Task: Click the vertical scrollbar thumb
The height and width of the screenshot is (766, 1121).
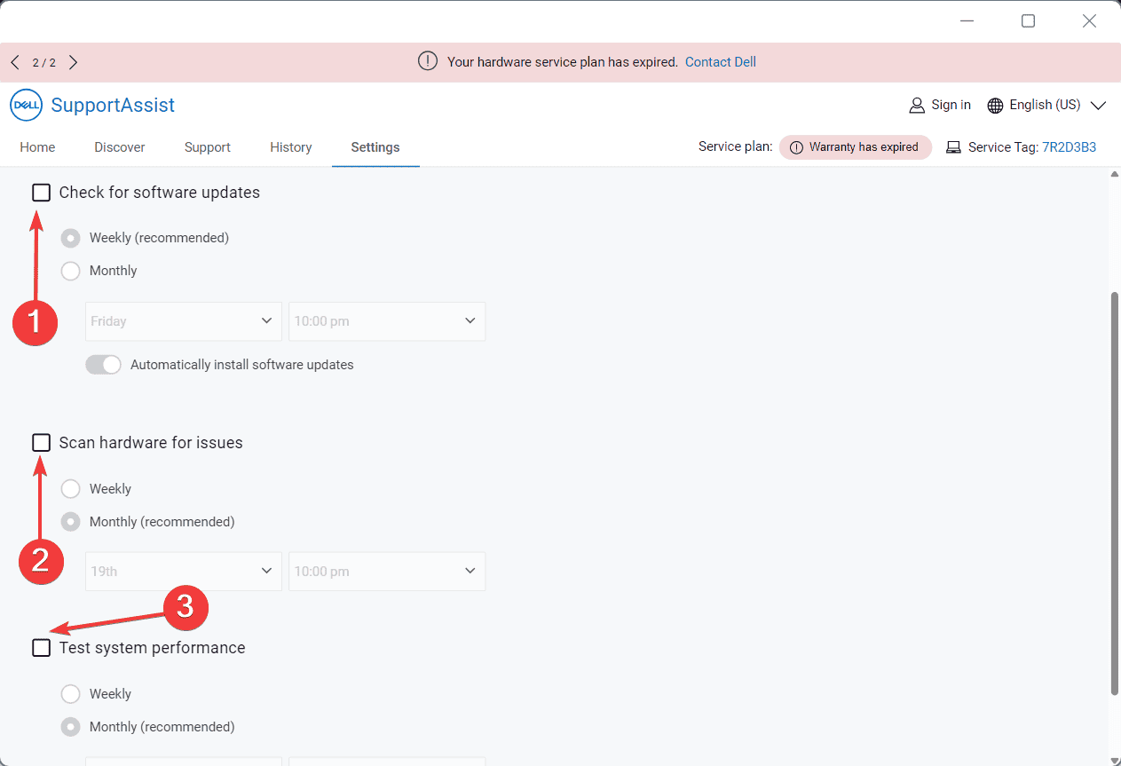Action: point(1115,493)
